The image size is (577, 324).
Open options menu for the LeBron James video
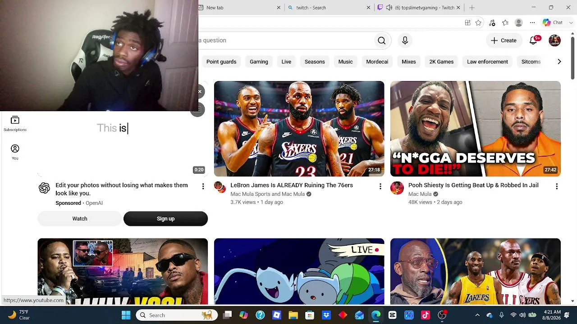(380, 186)
